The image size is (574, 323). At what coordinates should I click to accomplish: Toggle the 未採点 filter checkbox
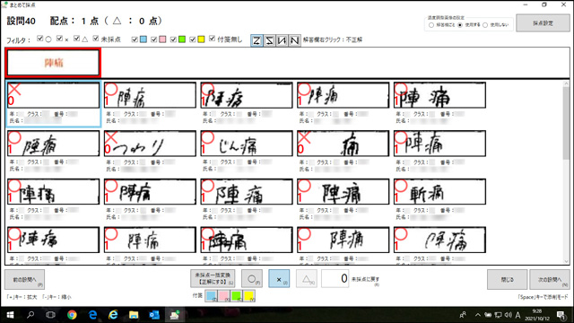tap(96, 39)
